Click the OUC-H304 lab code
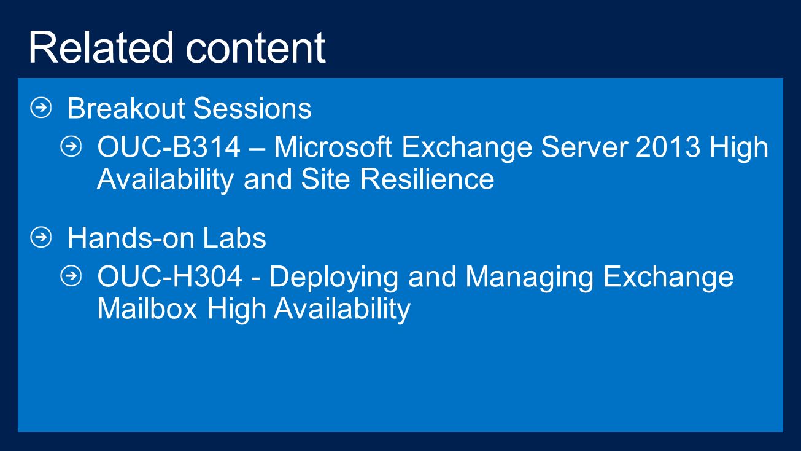Screen dimensions: 801x451 (x=170, y=277)
